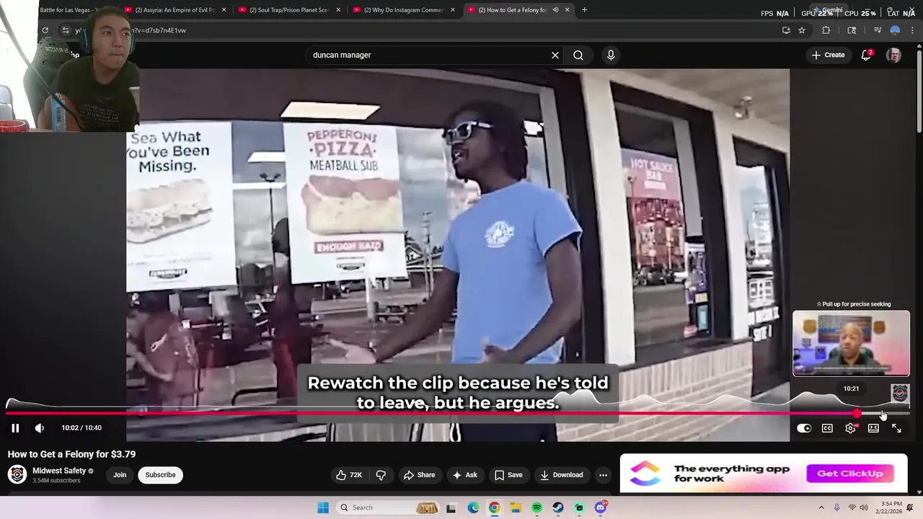Save video to a playlist

(x=508, y=475)
